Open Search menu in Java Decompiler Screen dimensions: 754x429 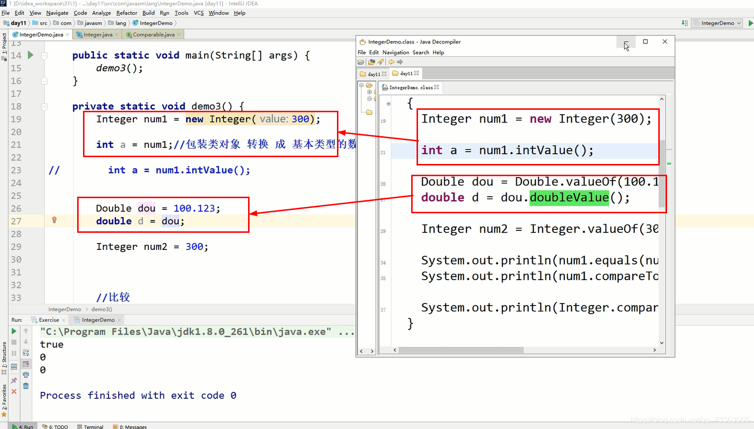(420, 53)
